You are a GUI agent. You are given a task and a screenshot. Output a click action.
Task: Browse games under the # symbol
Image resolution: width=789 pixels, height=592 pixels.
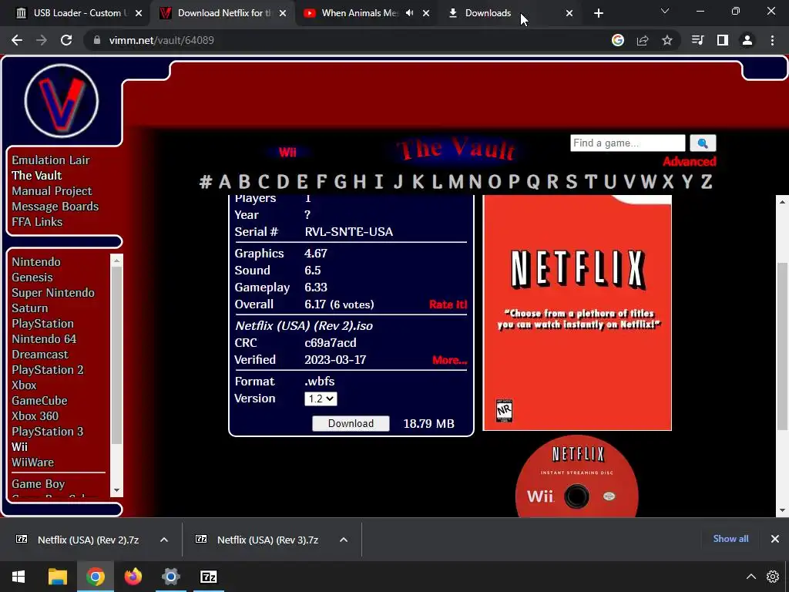205,182
